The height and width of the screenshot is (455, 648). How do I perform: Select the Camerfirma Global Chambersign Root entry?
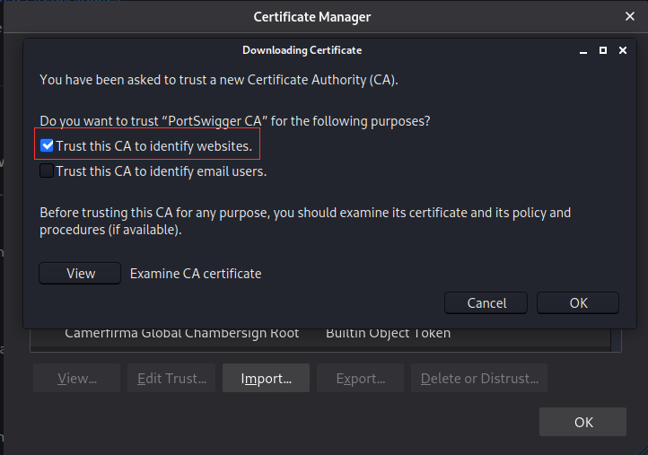[x=181, y=333]
